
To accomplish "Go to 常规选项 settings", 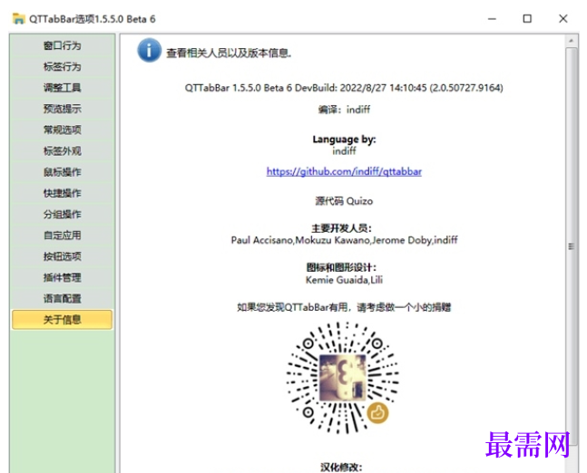I will (62, 130).
